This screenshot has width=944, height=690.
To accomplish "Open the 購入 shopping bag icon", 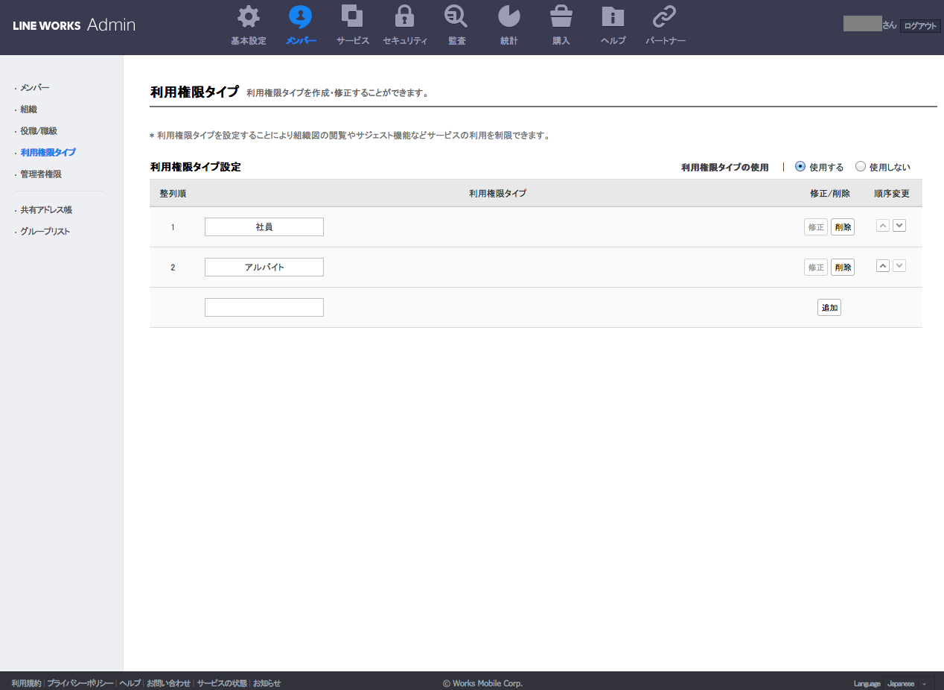I will coord(561,17).
